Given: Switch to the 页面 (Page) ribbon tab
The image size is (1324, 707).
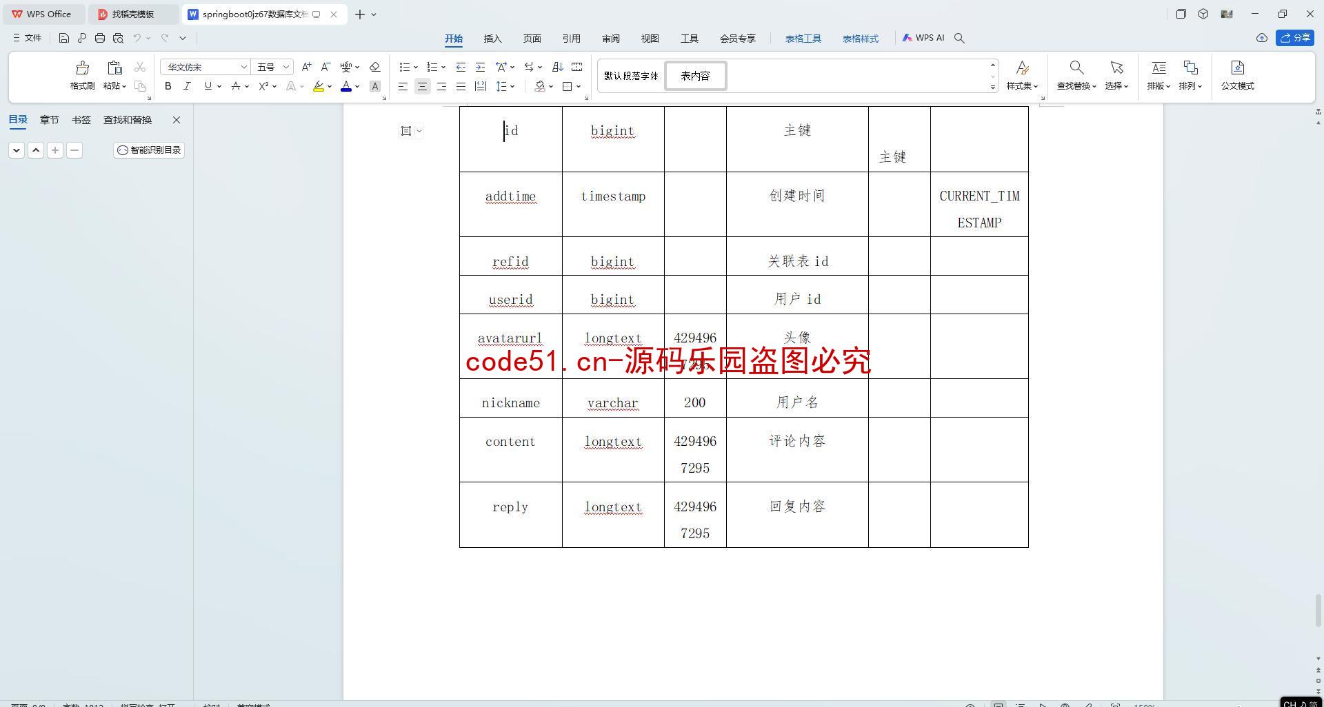Looking at the screenshot, I should (532, 39).
